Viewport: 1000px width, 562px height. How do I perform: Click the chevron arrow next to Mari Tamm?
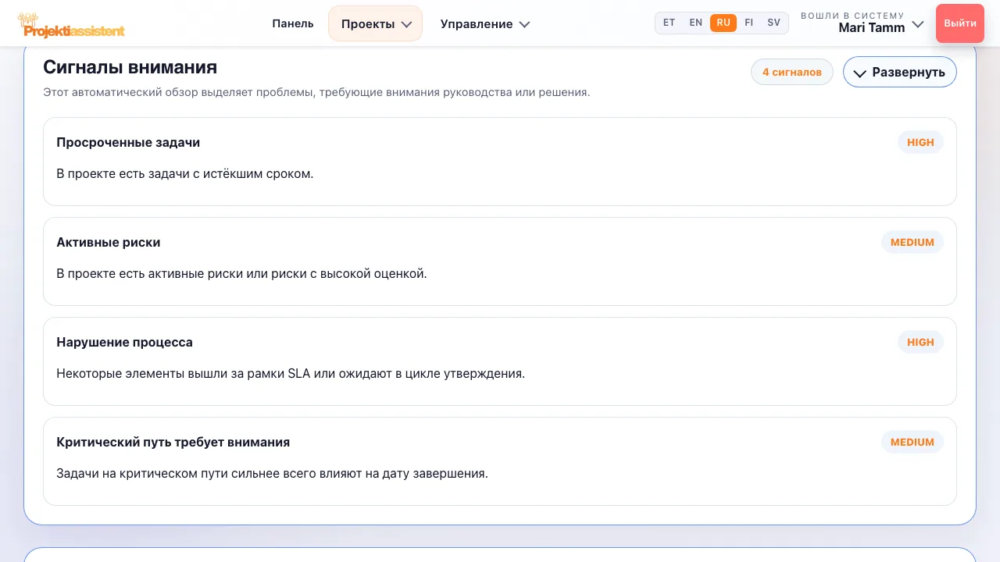(x=918, y=24)
